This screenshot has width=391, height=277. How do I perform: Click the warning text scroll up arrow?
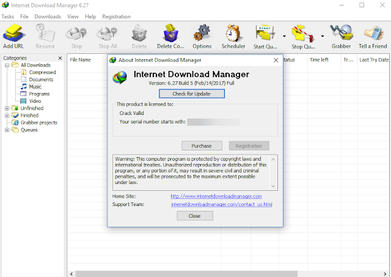(x=273, y=159)
